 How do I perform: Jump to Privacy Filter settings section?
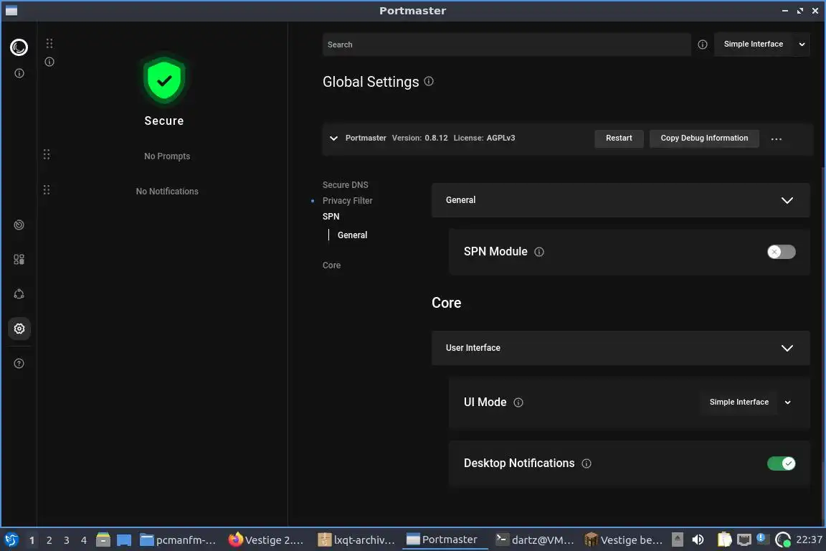pyautogui.click(x=348, y=201)
